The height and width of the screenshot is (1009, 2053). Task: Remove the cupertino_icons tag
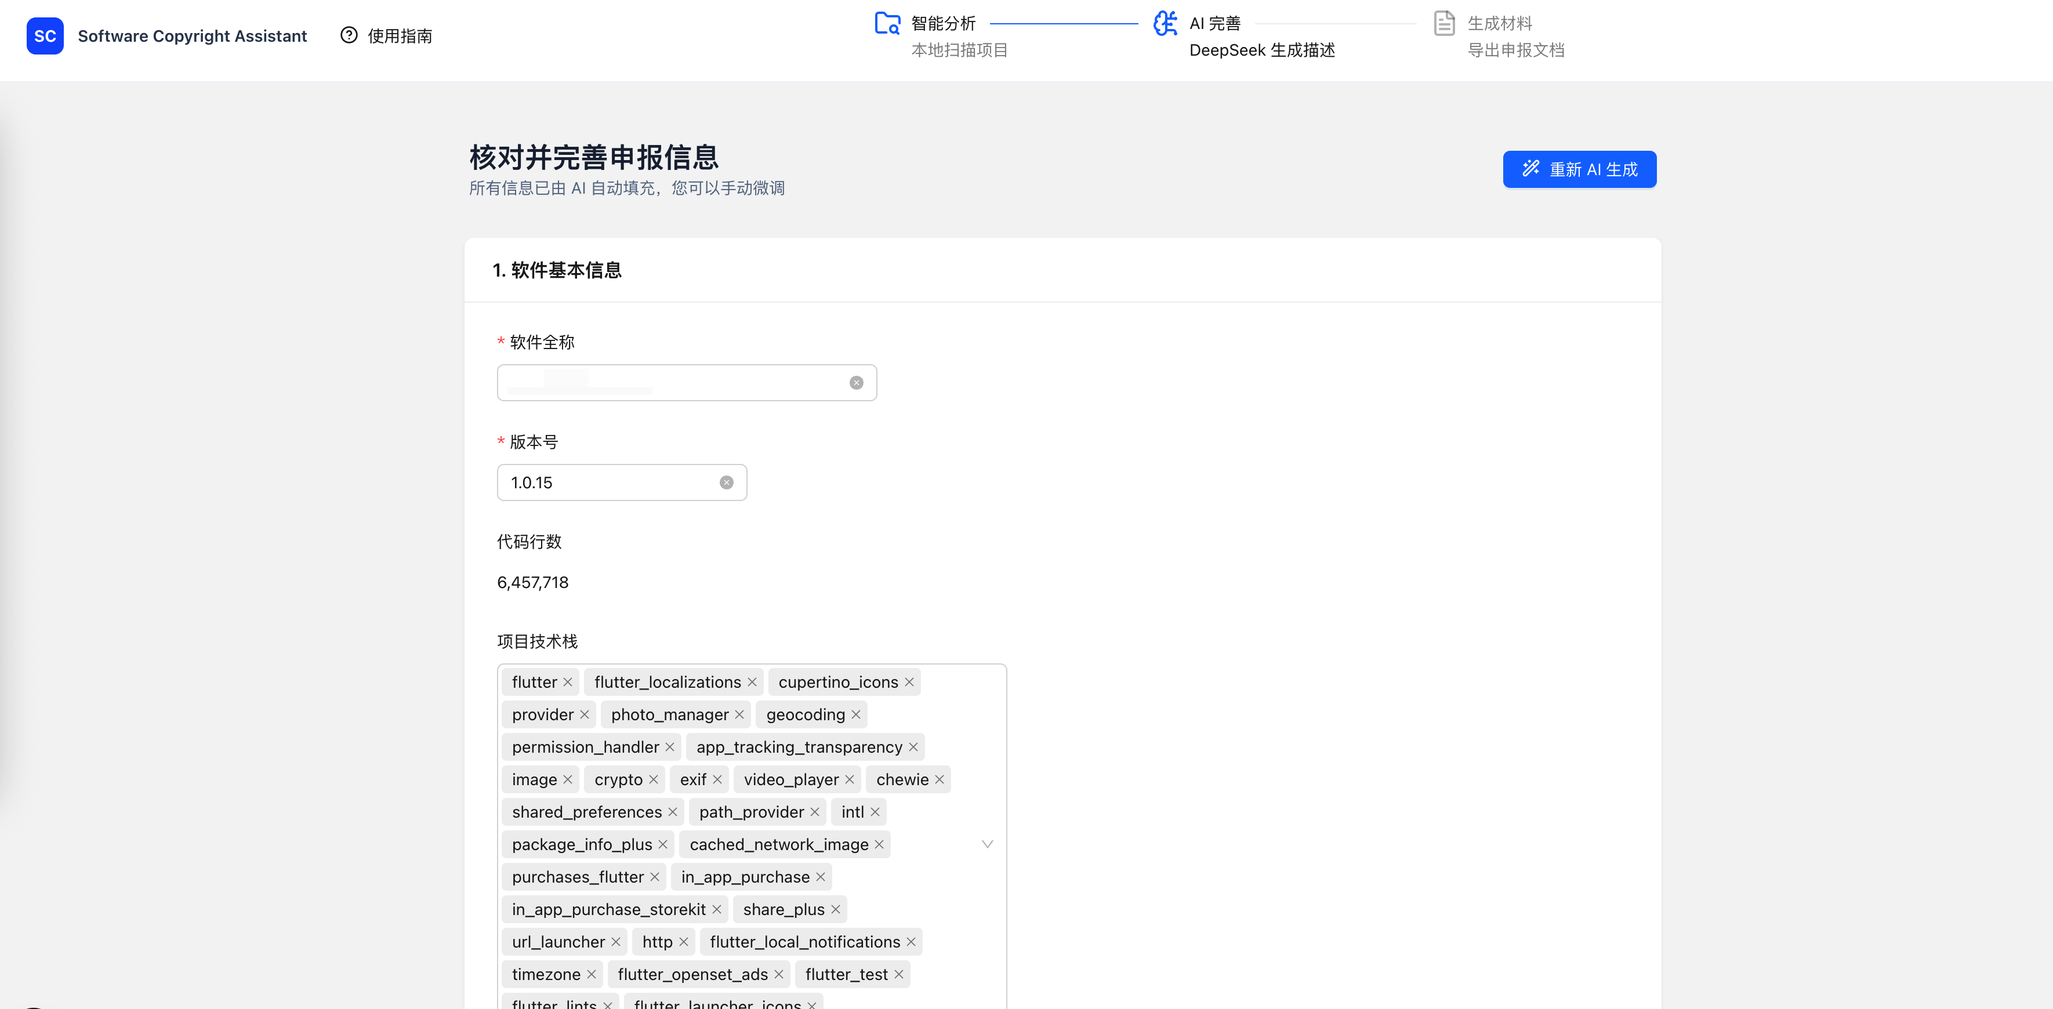click(909, 682)
